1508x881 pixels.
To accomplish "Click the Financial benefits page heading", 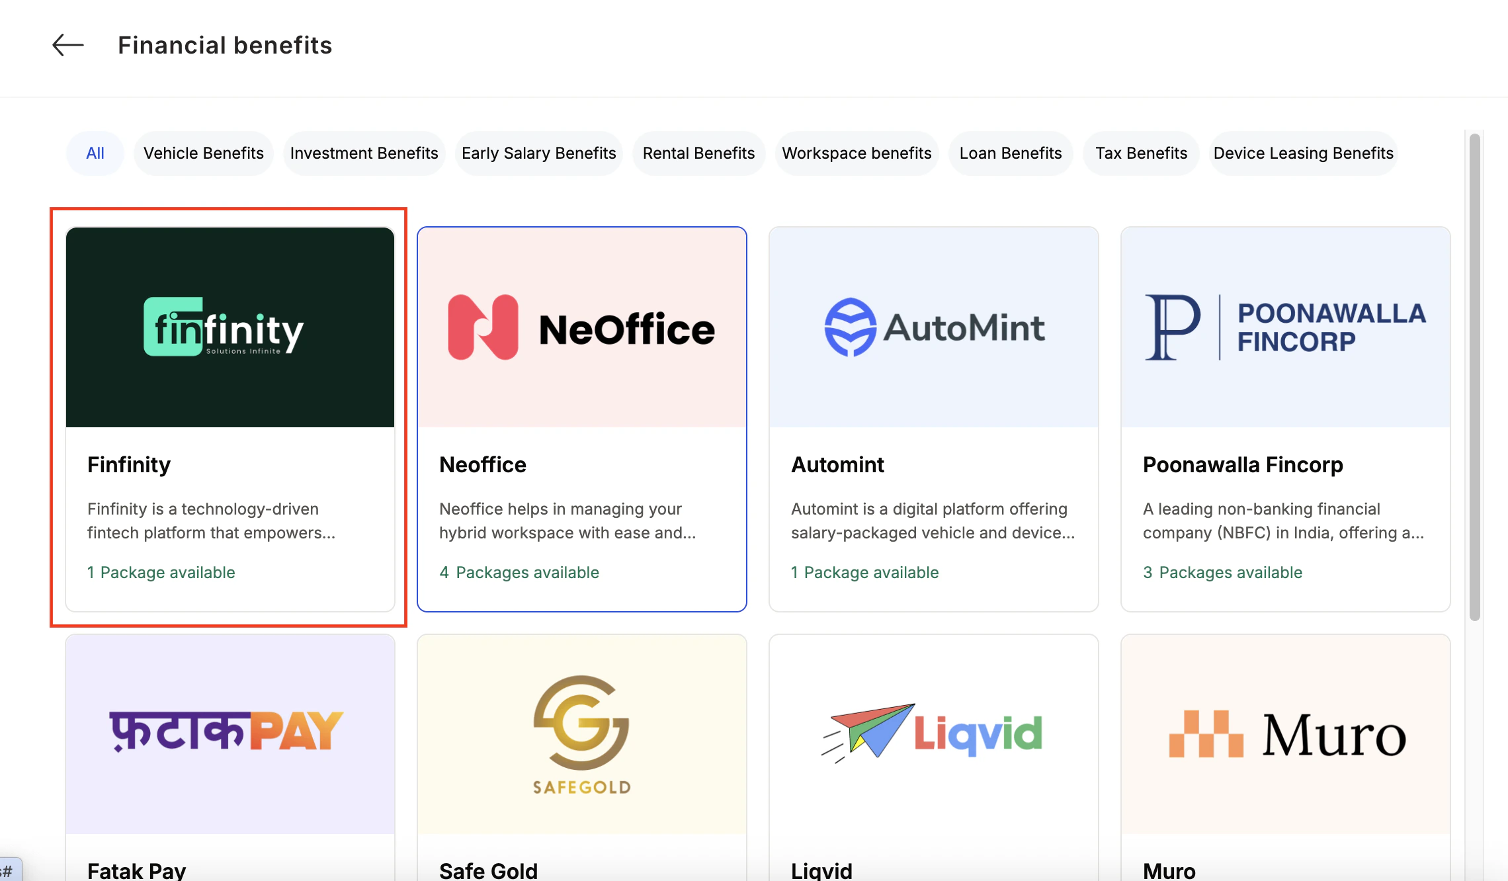I will click(225, 46).
